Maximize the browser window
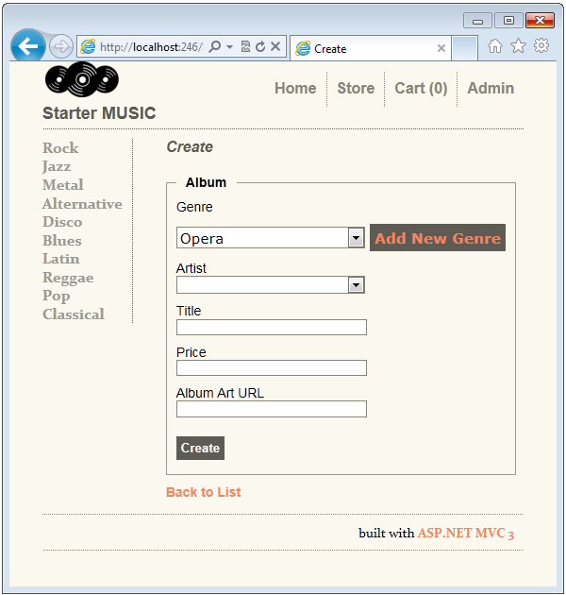 [508, 21]
